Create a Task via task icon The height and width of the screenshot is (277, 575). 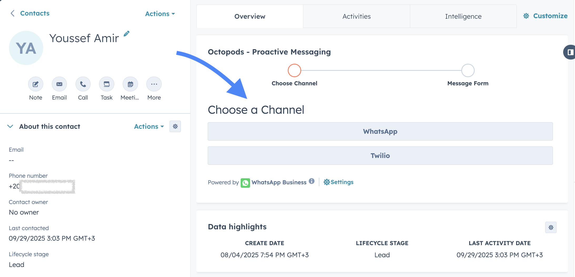[107, 84]
